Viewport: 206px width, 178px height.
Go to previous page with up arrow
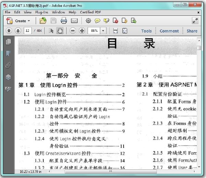9,31
